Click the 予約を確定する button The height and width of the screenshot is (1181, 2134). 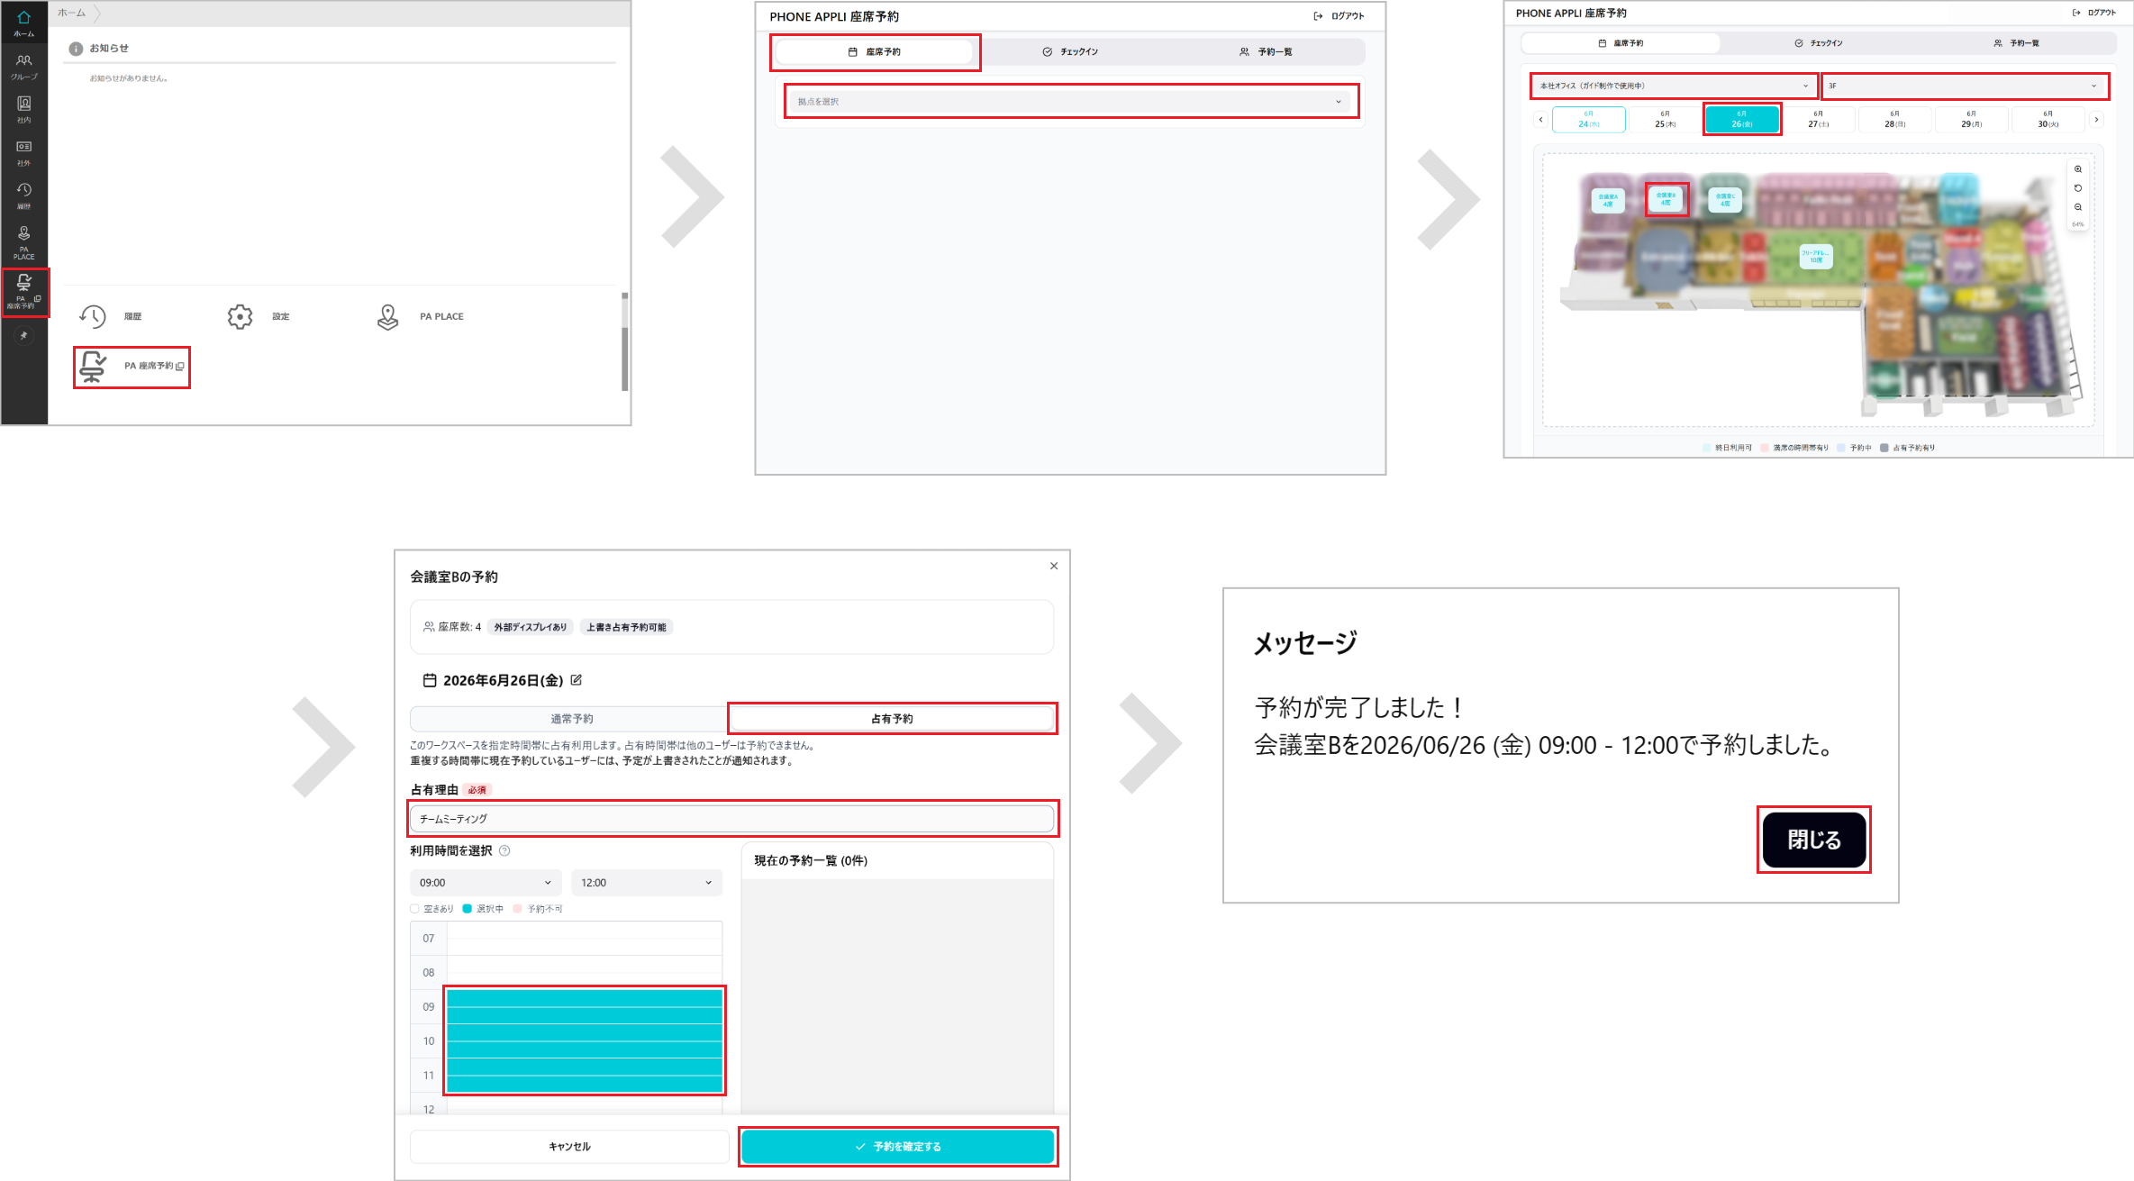tap(897, 1147)
